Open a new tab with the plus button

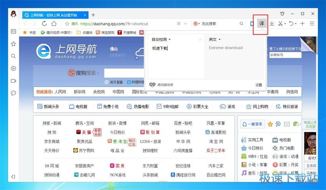[93, 15]
